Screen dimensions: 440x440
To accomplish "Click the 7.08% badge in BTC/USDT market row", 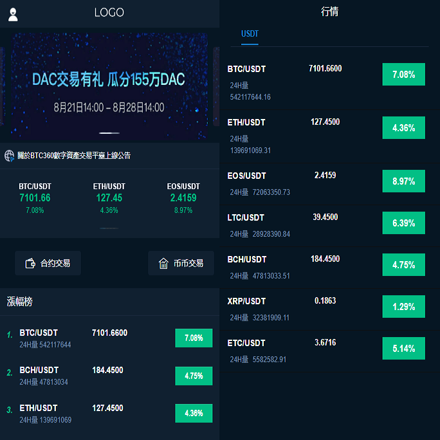I will (403, 75).
